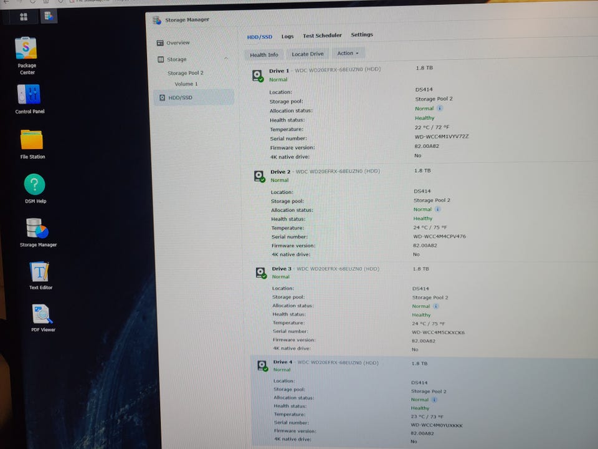Open PDF Viewer desktop icon
Image resolution: width=598 pixels, height=449 pixels.
coord(42,314)
